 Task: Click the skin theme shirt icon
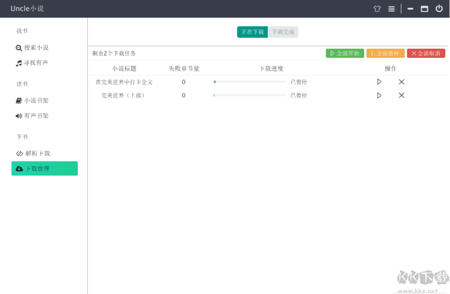(x=377, y=9)
